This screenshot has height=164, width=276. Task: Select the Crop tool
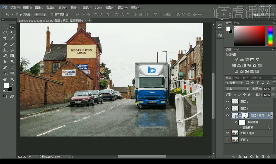[x=5, y=38]
